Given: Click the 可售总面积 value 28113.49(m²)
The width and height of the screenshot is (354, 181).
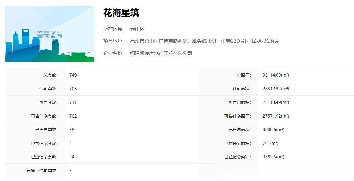Looking at the screenshot, I should 276,102.
